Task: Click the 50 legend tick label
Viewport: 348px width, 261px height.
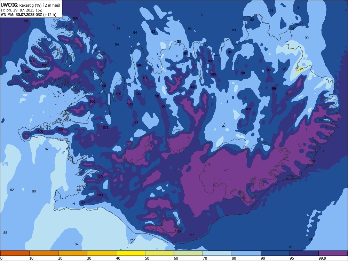Action: [147, 258]
